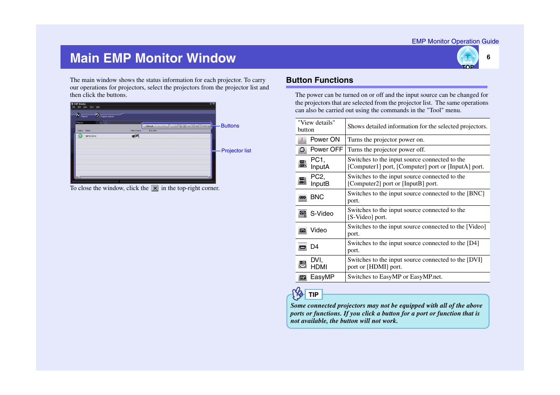Click 'Turns the projector power on.' description
This screenshot has height=395, width=560.
[x=386, y=140]
